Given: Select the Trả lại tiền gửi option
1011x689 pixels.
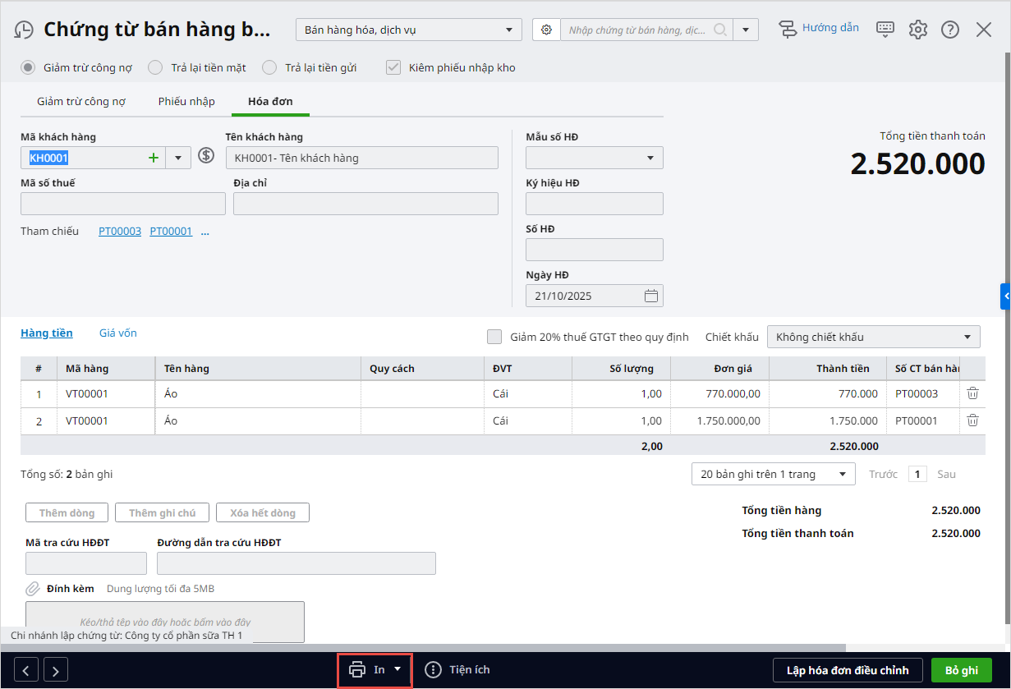Looking at the screenshot, I should pos(269,67).
